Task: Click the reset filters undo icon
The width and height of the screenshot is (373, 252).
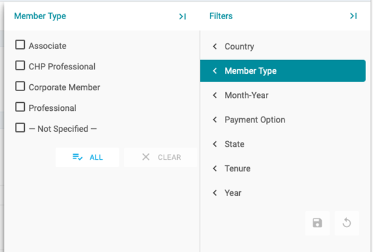Action: [346, 223]
